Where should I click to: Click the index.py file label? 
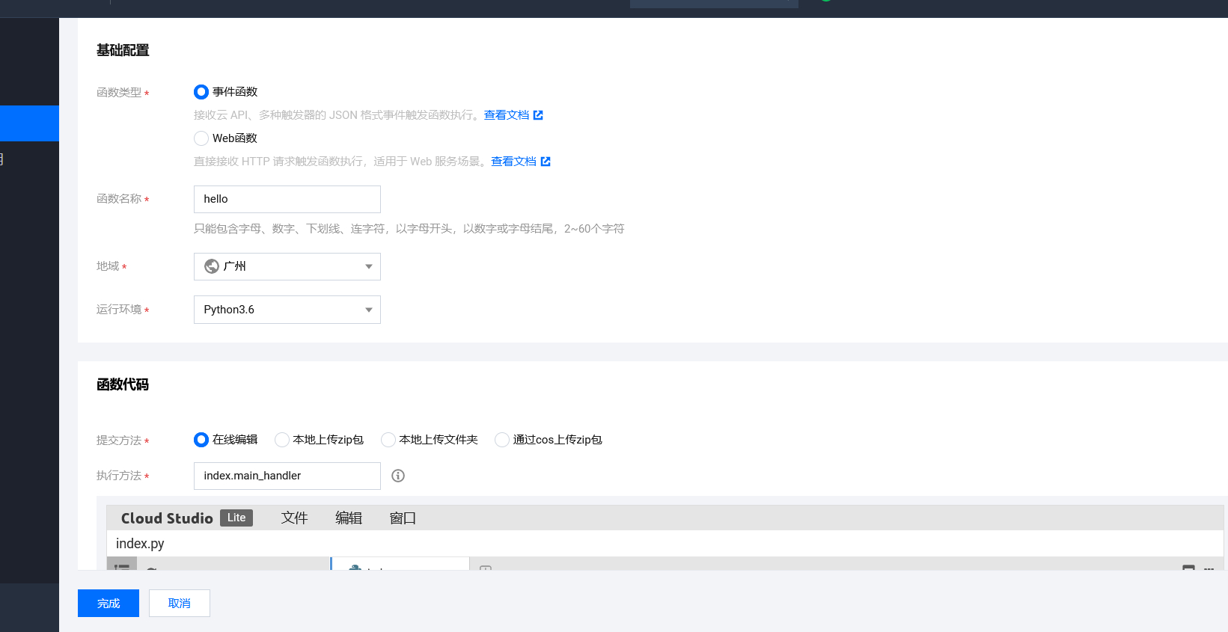[140, 544]
